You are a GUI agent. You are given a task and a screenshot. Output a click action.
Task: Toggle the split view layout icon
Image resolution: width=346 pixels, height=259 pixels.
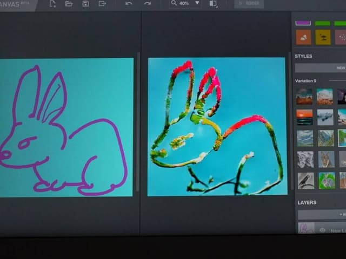(212, 4)
